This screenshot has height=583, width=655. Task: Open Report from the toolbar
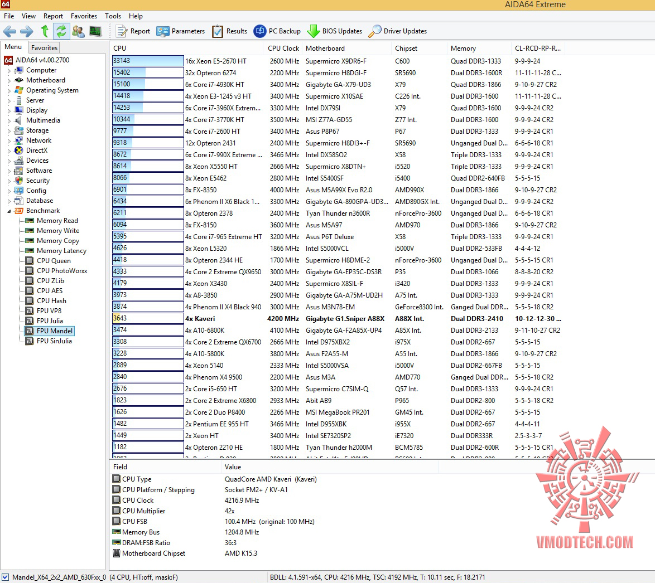pyautogui.click(x=133, y=31)
